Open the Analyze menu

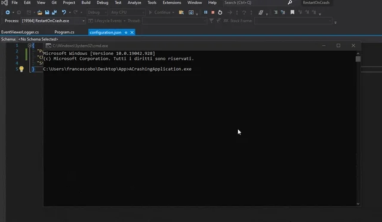(134, 2)
